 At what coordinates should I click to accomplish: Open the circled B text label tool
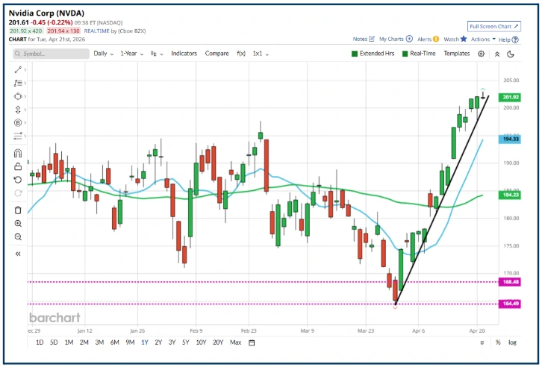click(x=18, y=122)
